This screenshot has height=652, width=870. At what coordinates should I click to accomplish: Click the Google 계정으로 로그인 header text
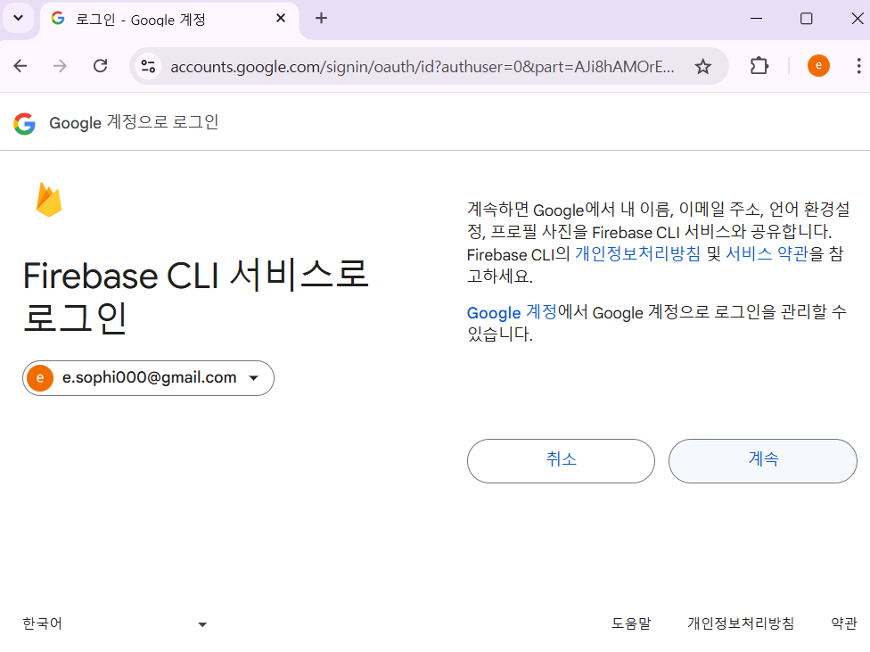pyautogui.click(x=134, y=123)
